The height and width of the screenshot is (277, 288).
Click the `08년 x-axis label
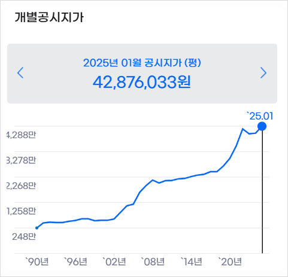point(153,261)
